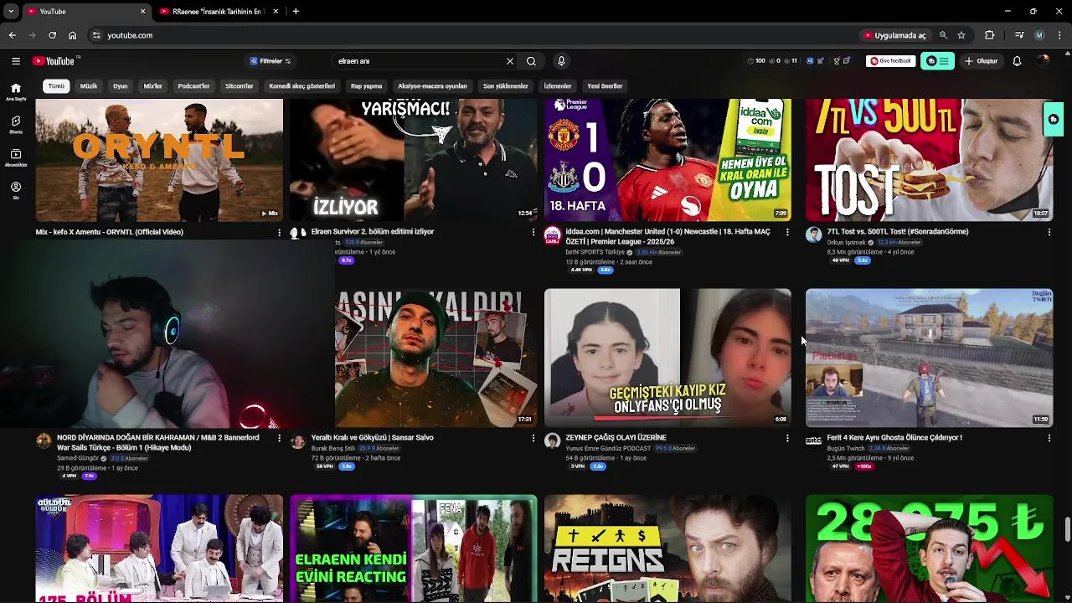This screenshot has width=1072, height=603.
Task: Open Abonelikler in the sidebar
Action: coord(16,157)
